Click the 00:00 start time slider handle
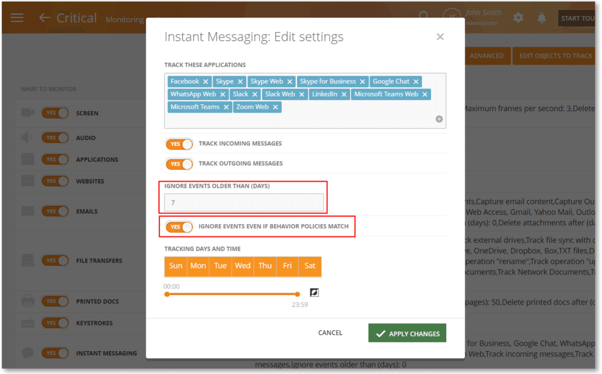This screenshot has width=602, height=374. coord(167,294)
